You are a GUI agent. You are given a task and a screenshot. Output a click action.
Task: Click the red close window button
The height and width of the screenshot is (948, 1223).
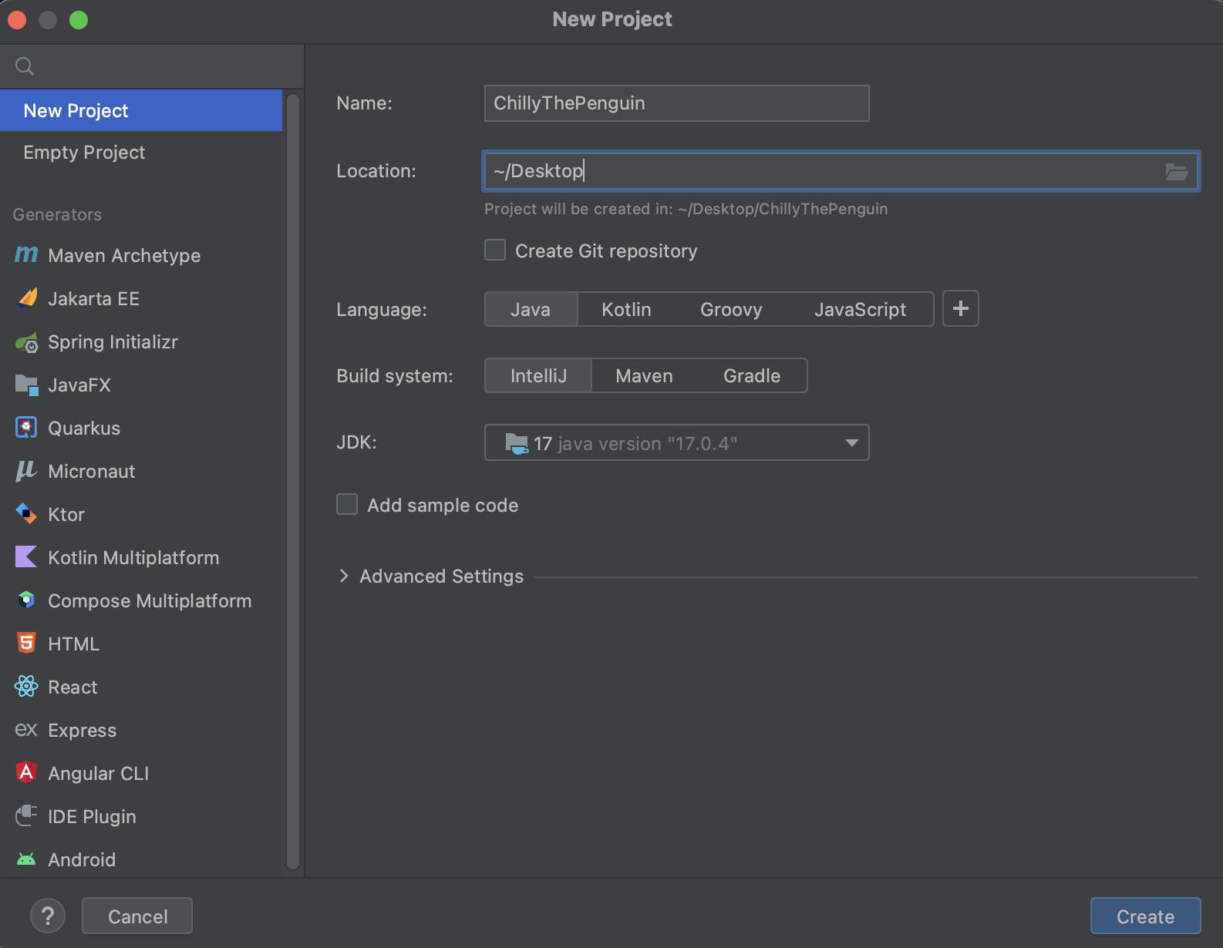tap(17, 19)
